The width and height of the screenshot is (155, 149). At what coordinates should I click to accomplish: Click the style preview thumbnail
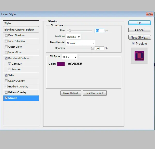[x=139, y=56]
